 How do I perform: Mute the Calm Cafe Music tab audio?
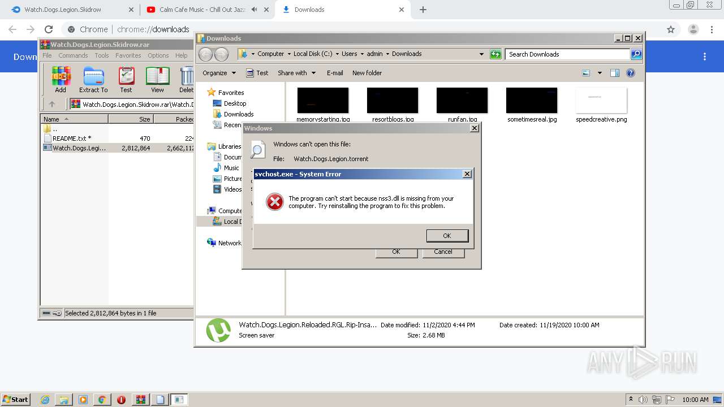coord(254,10)
